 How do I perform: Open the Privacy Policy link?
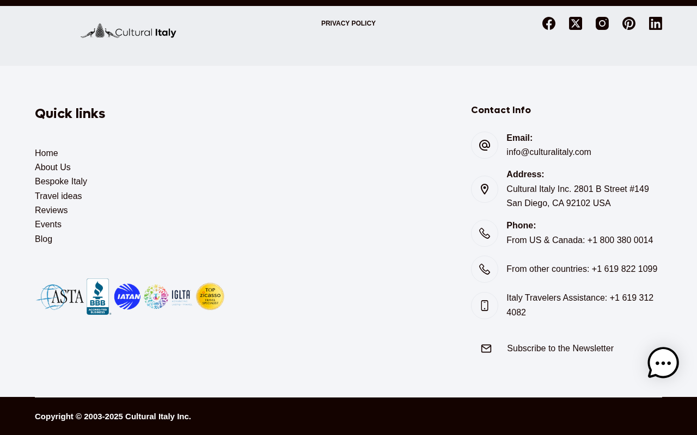point(348,23)
